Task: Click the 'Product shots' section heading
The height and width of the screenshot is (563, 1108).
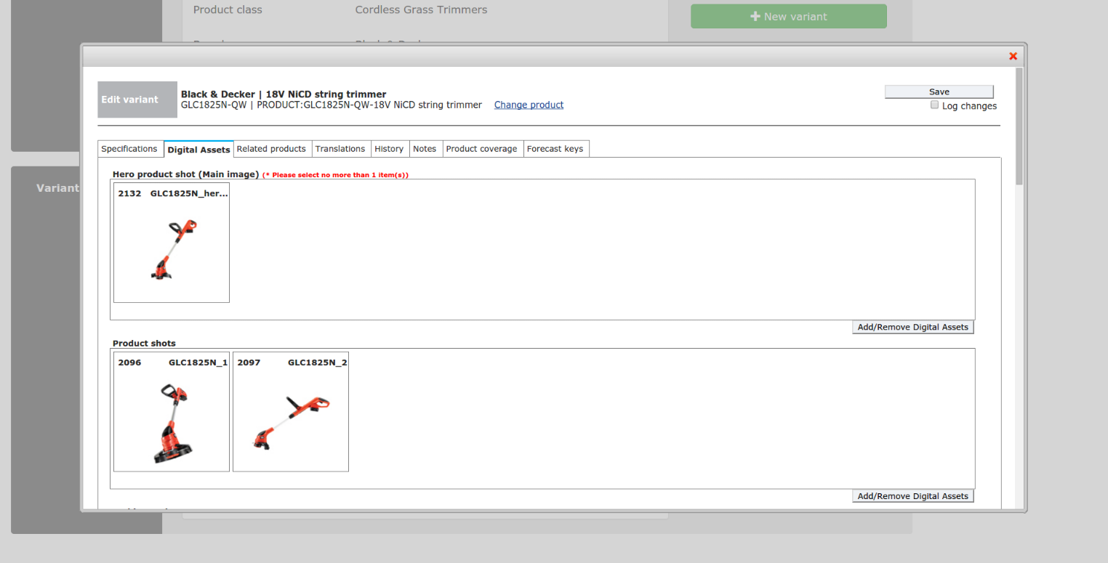Action: 144,344
